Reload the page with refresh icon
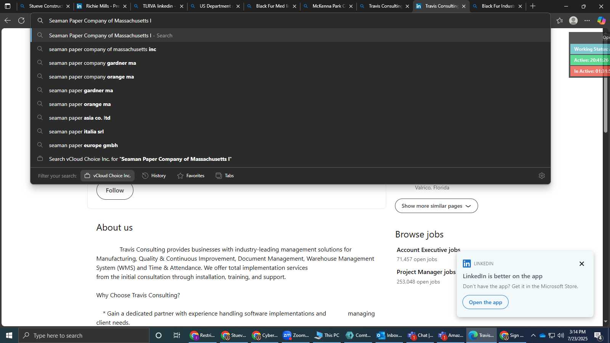610x343 pixels. coord(21,21)
